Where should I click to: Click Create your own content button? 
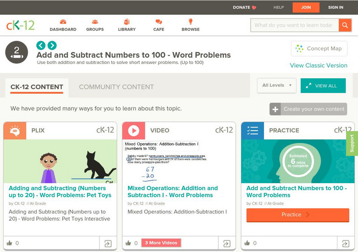[308, 109]
